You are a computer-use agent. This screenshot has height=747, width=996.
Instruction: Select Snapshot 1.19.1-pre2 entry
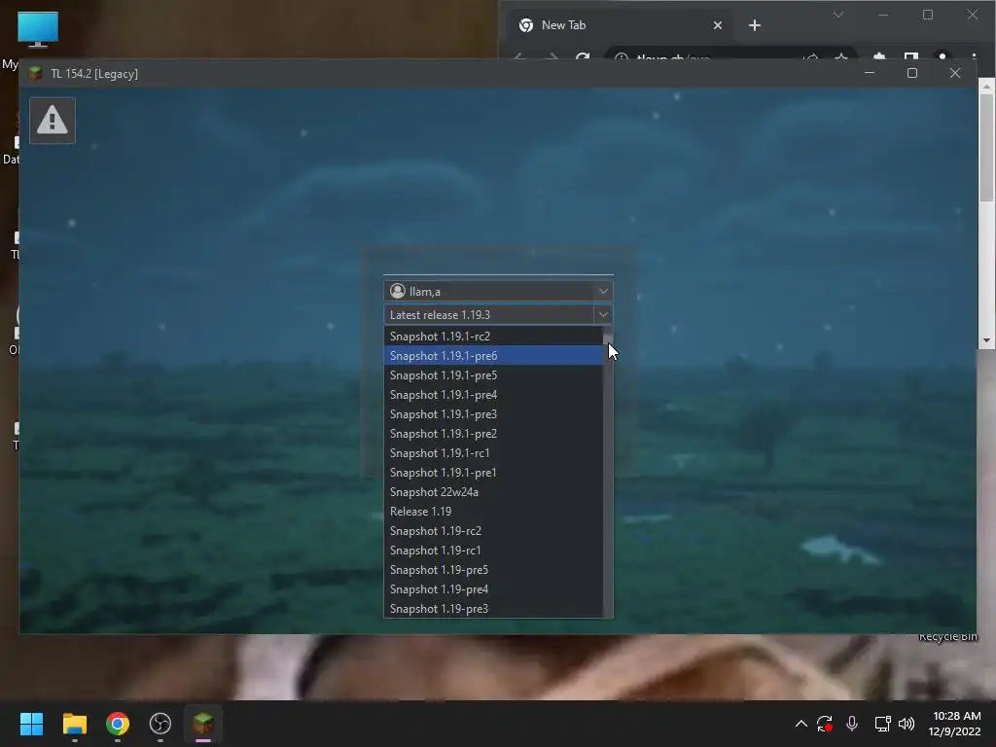tap(493, 434)
